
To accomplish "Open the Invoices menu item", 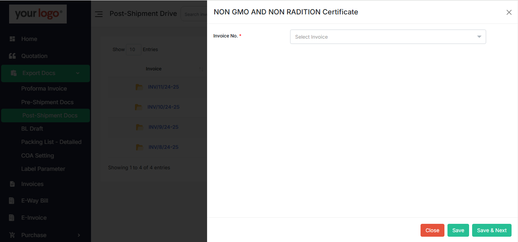I will coord(32,184).
